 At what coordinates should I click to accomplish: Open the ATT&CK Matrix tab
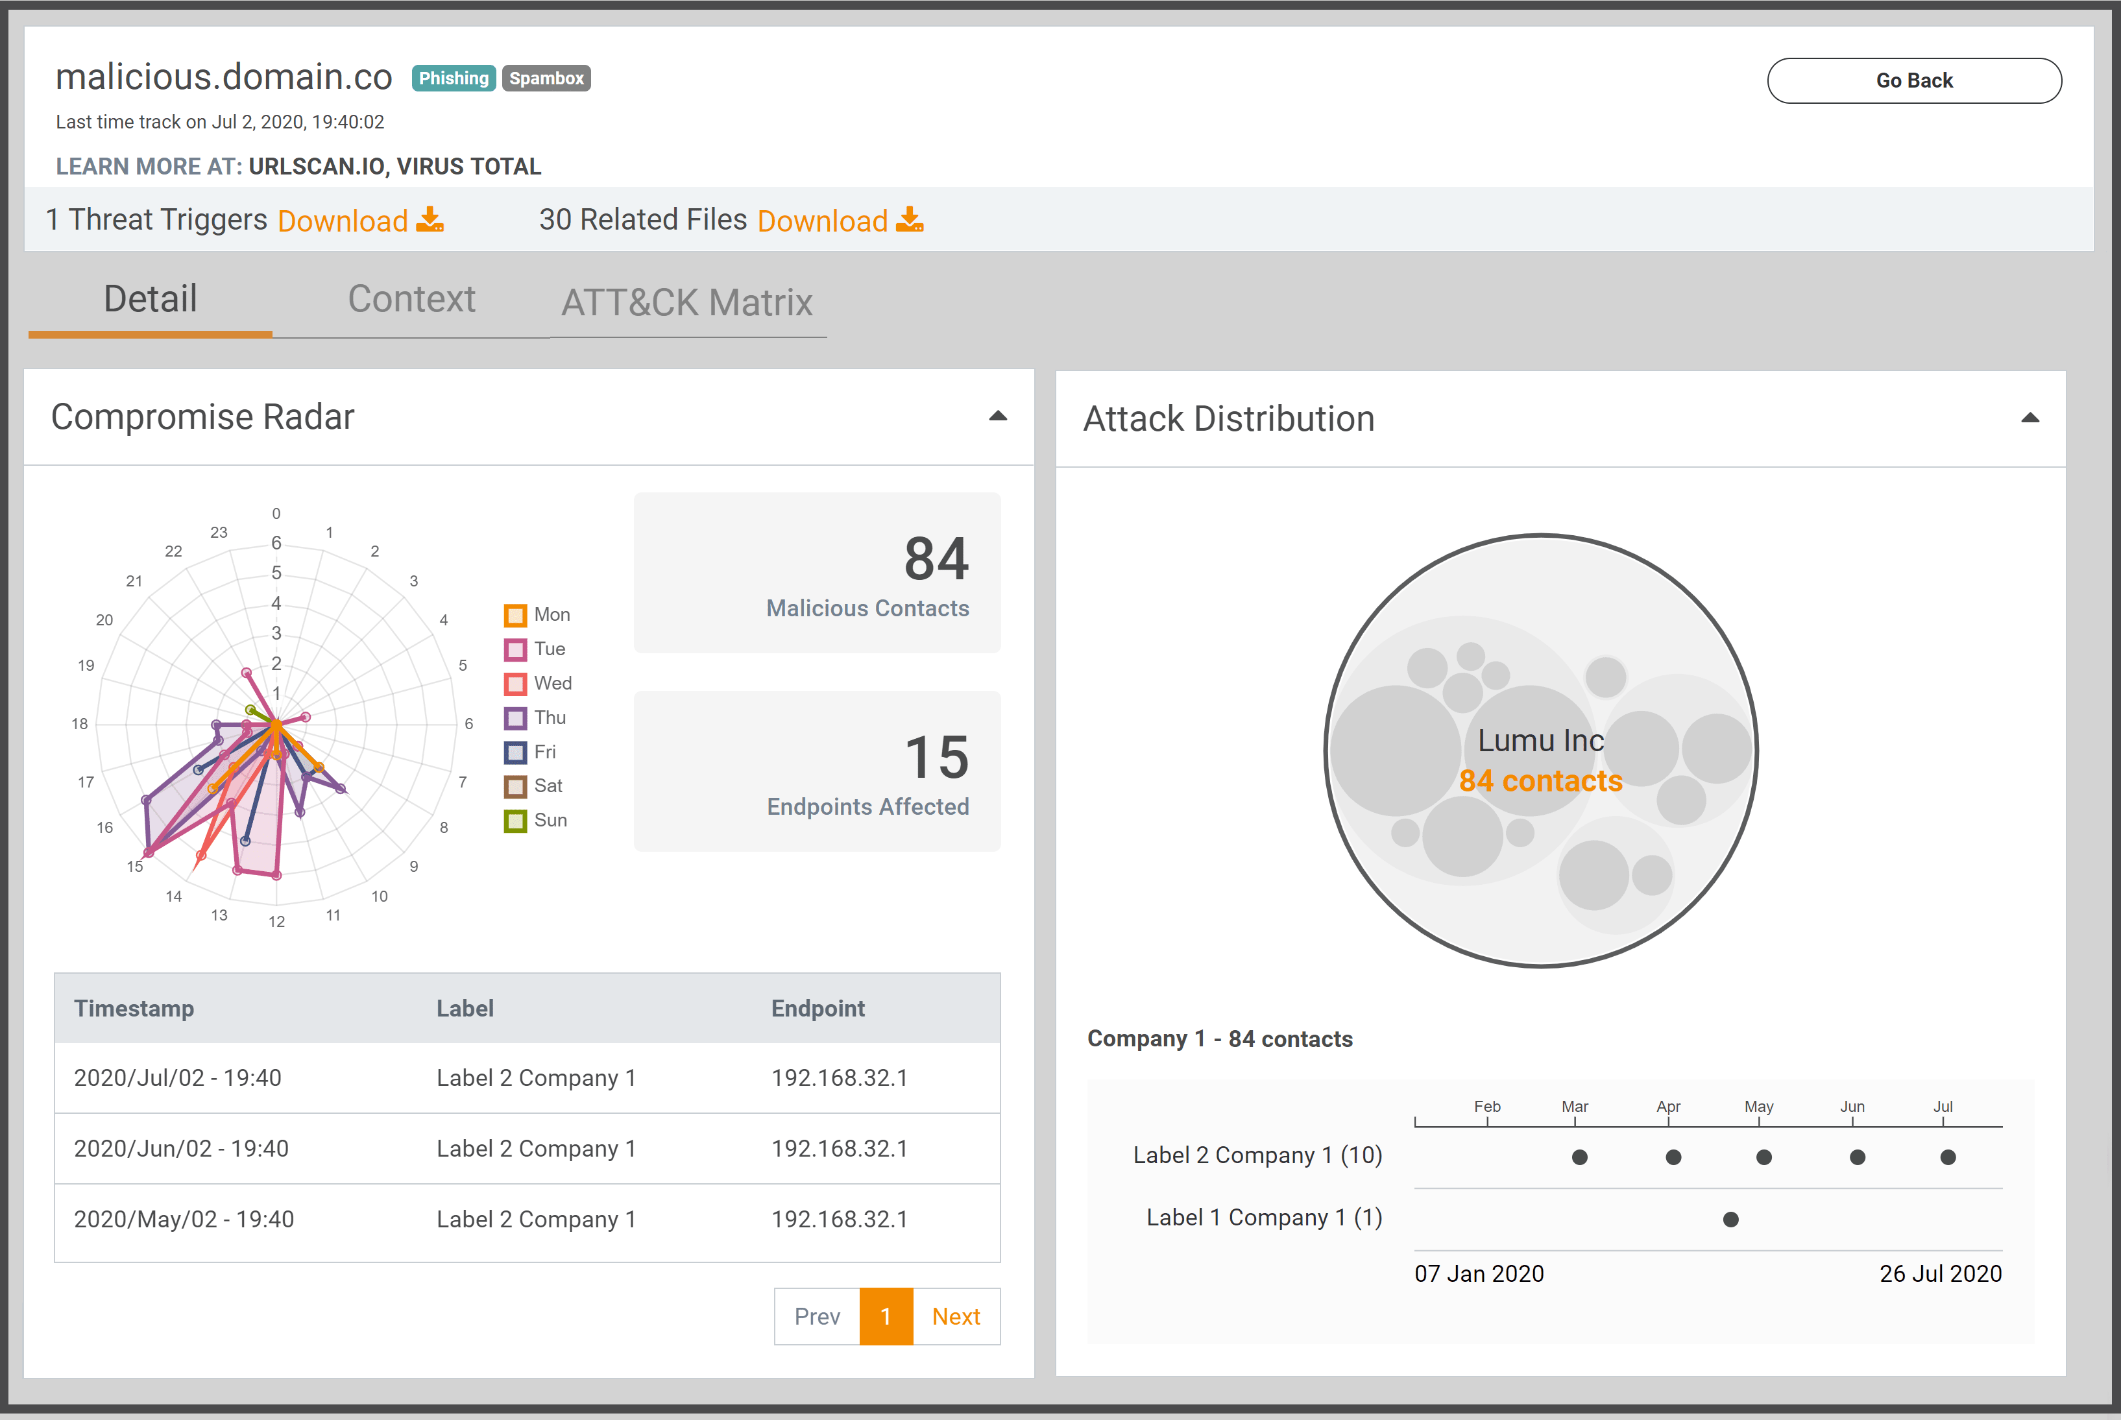[686, 302]
